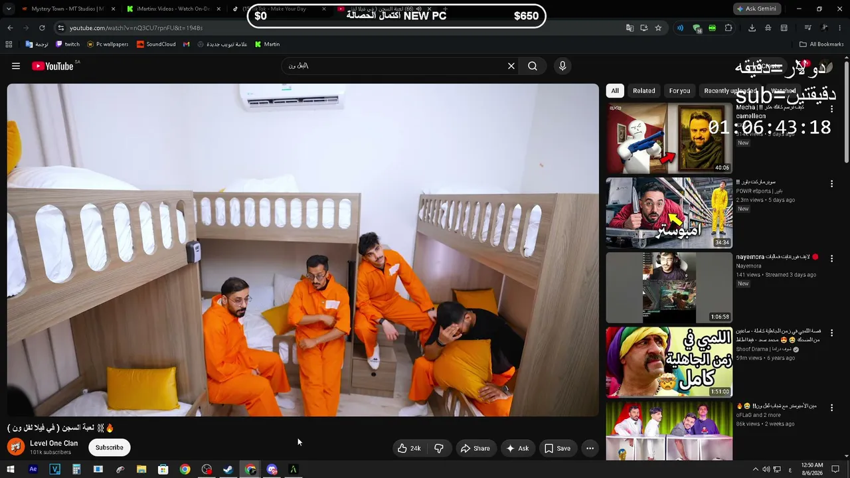Click the Nayemora channel name
Screen dimensions: 850x478
click(748, 266)
